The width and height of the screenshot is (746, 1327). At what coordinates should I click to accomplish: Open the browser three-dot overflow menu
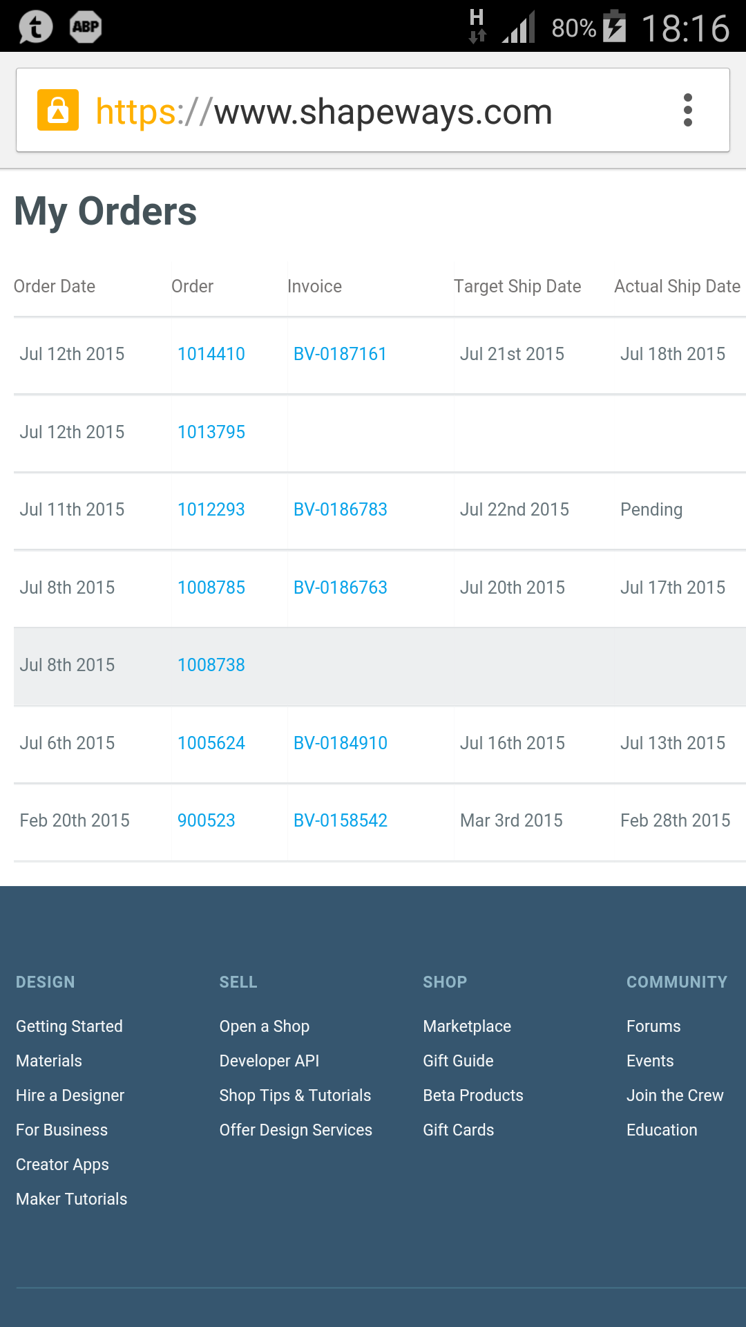tap(687, 111)
